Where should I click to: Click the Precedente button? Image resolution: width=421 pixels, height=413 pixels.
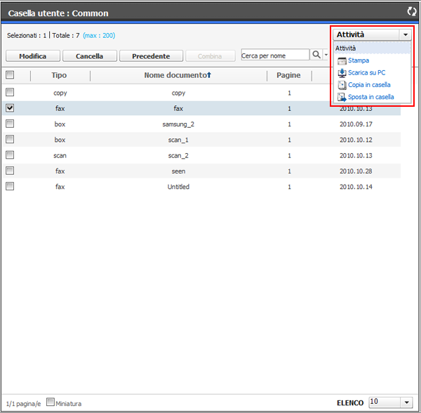tap(151, 55)
